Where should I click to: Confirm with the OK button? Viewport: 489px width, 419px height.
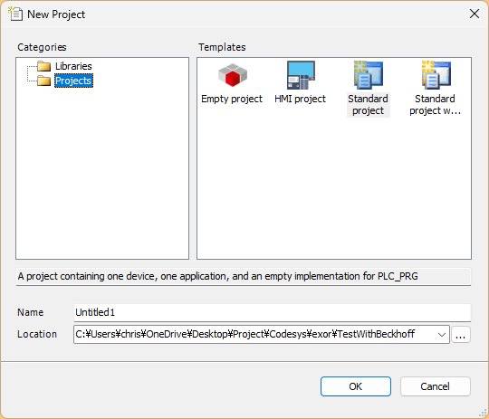356,386
